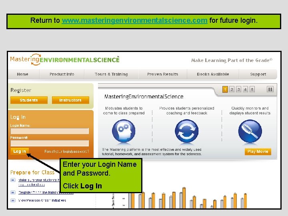Go to slide 5
Image resolution: width=288 pixels, height=216 pixels.
point(252,90)
